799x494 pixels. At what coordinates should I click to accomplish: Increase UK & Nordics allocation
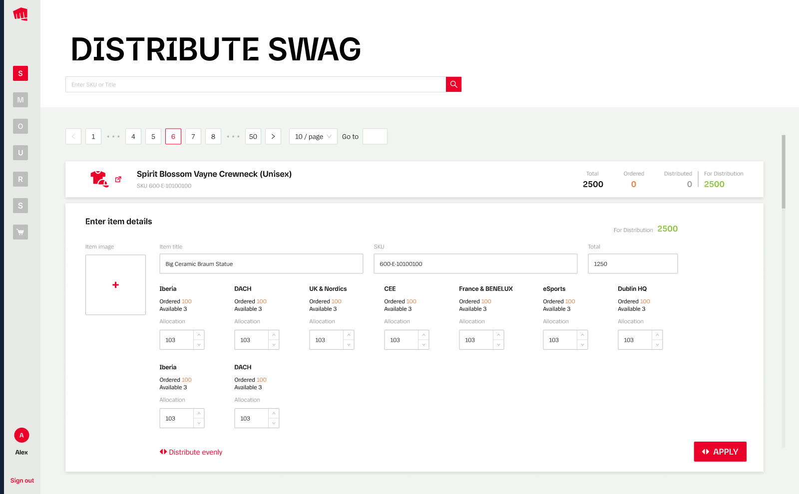[x=349, y=335]
